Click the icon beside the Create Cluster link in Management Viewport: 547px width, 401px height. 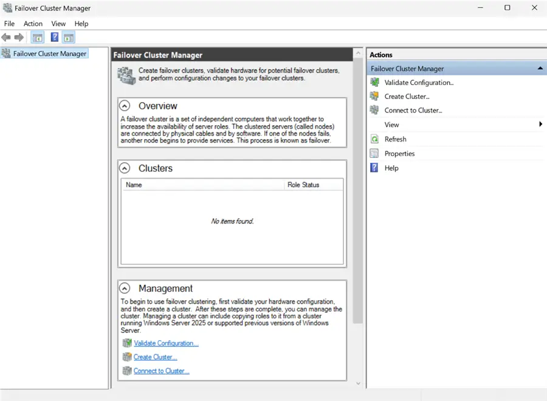pos(127,357)
